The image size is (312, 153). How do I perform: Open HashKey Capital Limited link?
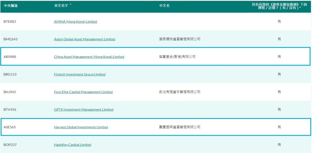[73, 145]
